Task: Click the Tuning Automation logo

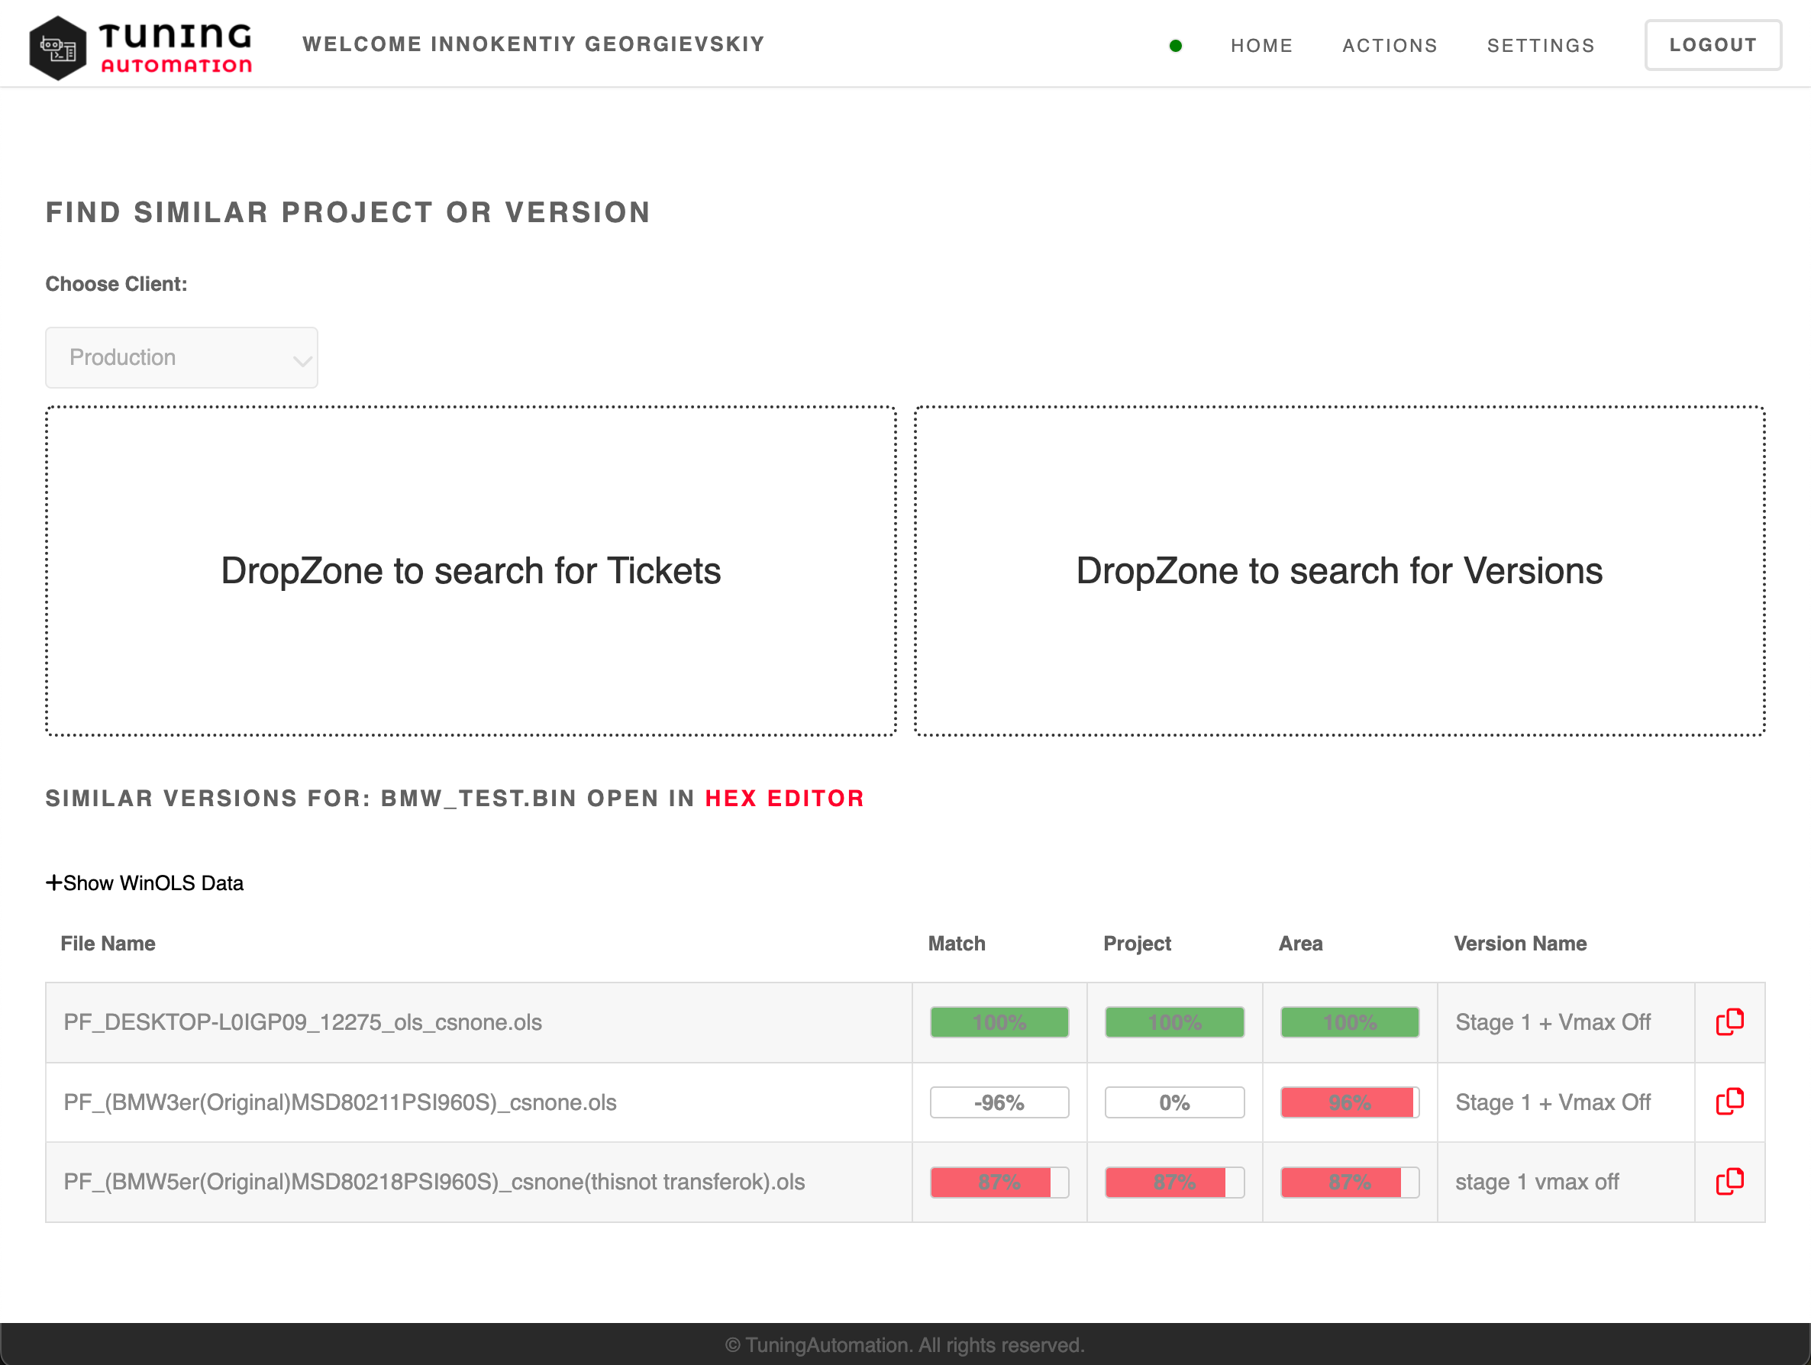Action: (140, 47)
